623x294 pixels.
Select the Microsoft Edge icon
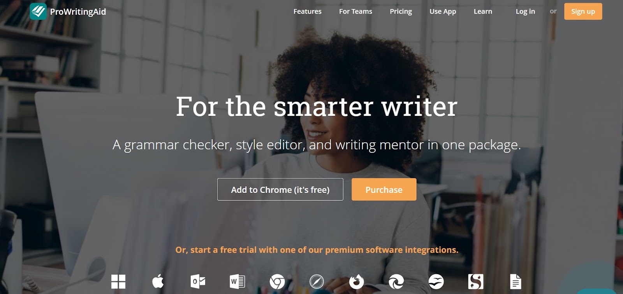click(396, 282)
